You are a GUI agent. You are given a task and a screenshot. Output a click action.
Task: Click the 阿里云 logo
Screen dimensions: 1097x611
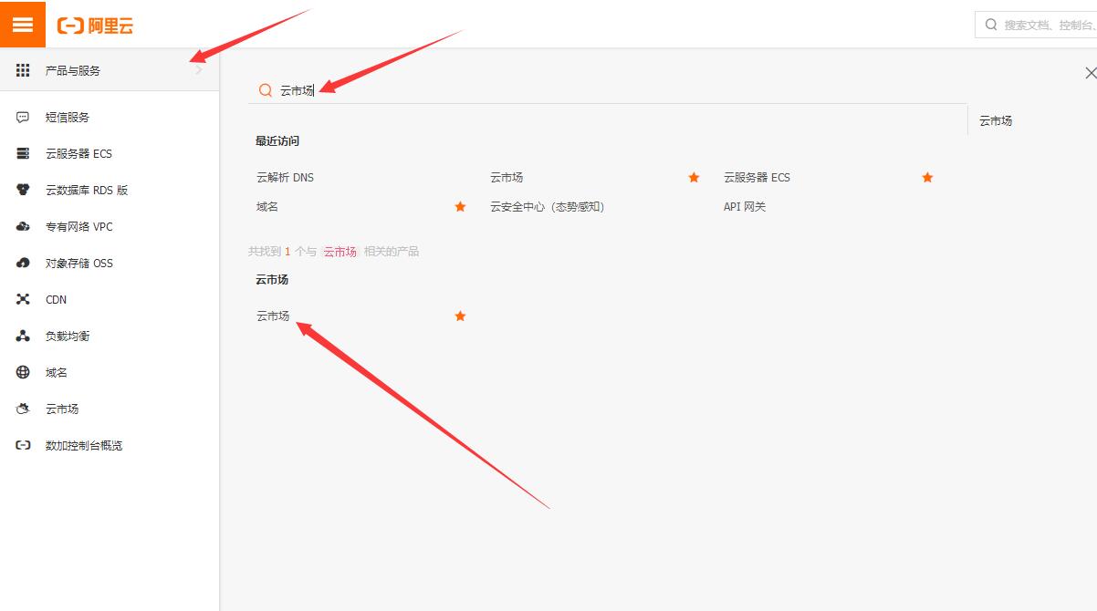95,26
